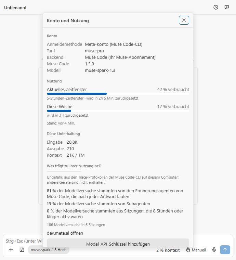Click the 'Konto und Nutzung' dialog heading

click(68, 21)
